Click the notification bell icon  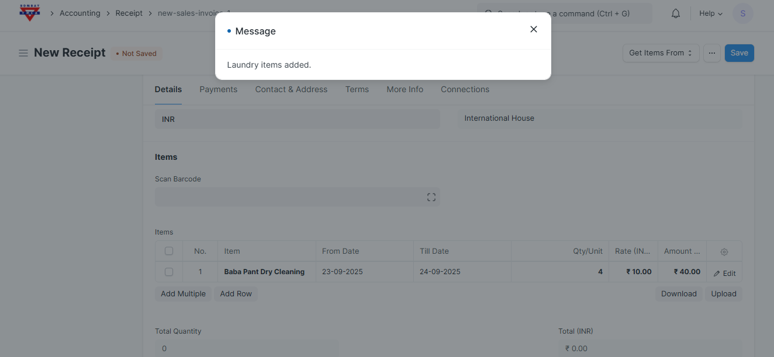pos(676,13)
